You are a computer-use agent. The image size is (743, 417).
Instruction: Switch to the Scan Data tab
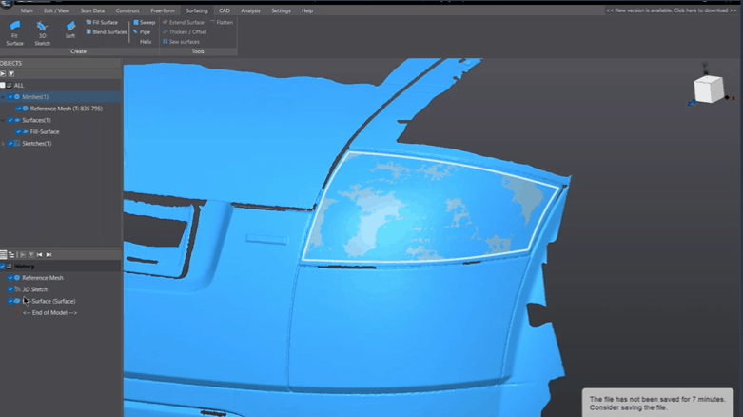pyautogui.click(x=92, y=10)
